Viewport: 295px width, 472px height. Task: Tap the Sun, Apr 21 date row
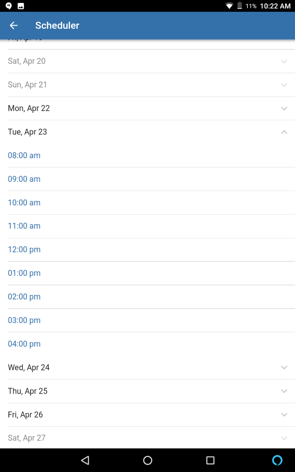(x=27, y=85)
